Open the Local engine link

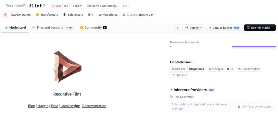click(x=70, y=106)
